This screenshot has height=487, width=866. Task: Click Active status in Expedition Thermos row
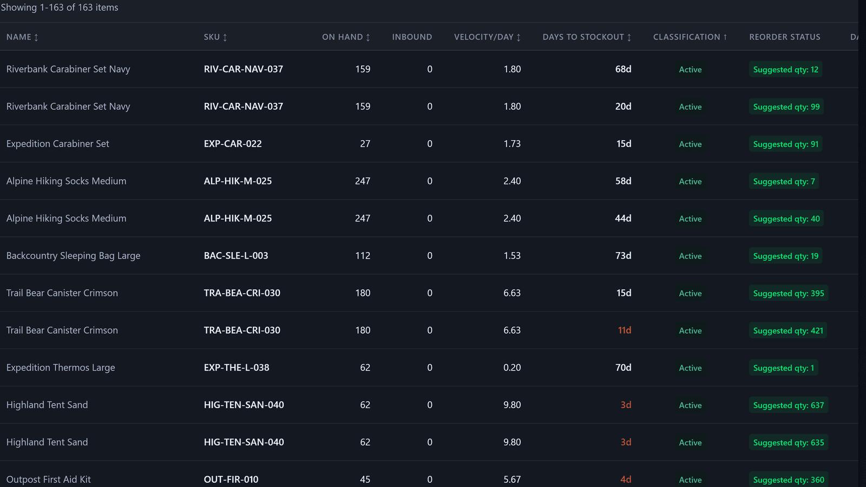tap(690, 368)
